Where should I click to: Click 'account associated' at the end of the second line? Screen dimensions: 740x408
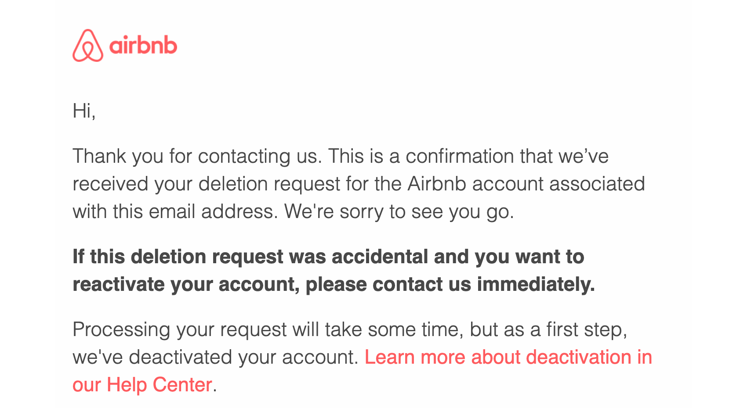(559, 184)
